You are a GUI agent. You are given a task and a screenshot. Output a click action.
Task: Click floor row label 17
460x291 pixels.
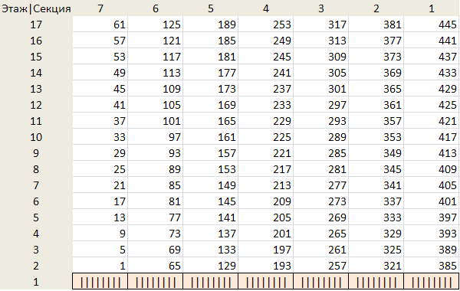tap(36, 25)
